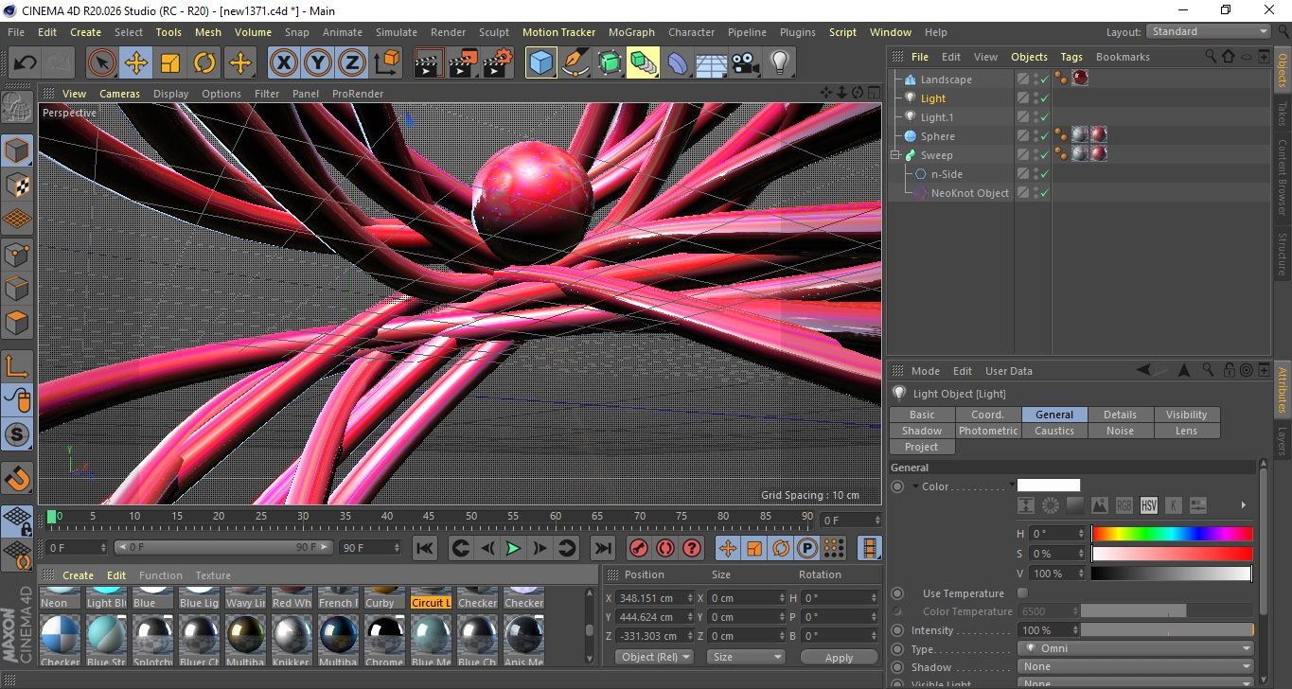Open light Type Omni dropdown
Screen dimensions: 1292x689
[1136, 649]
